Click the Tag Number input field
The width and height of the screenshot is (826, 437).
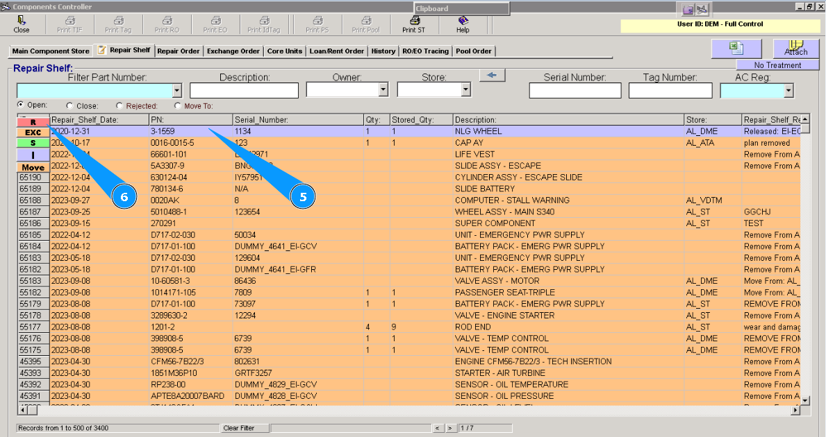[670, 90]
